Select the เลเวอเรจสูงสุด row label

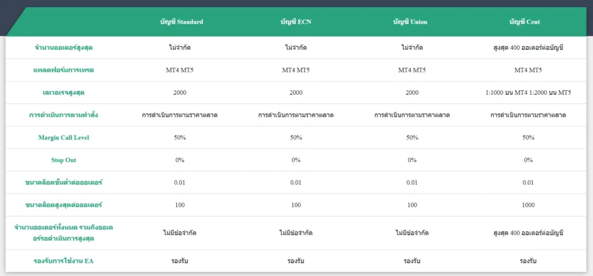tap(64, 93)
